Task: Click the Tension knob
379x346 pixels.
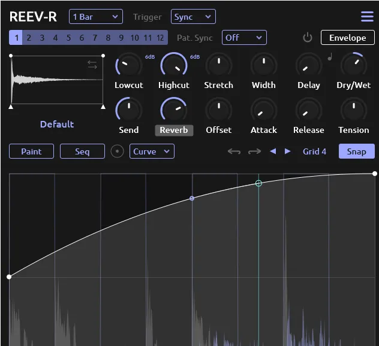Action: click(354, 110)
